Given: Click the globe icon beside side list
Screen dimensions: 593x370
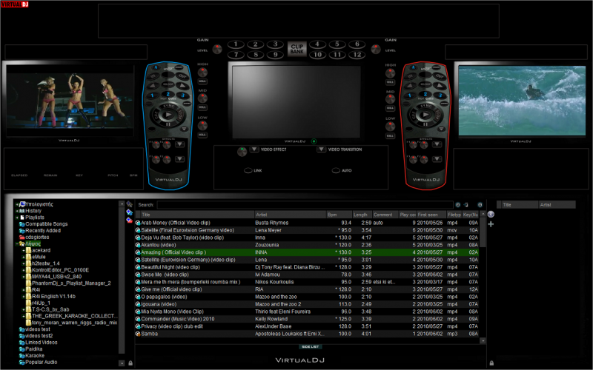Looking at the screenshot, I should click(x=491, y=215).
